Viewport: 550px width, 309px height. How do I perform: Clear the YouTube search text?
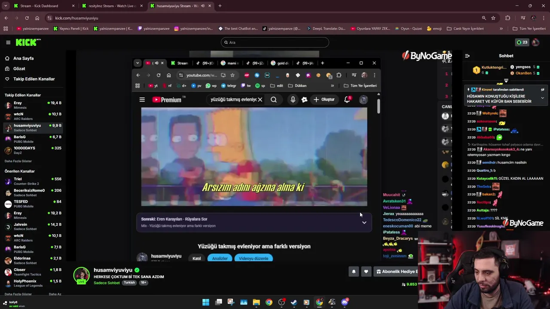pyautogui.click(x=260, y=100)
